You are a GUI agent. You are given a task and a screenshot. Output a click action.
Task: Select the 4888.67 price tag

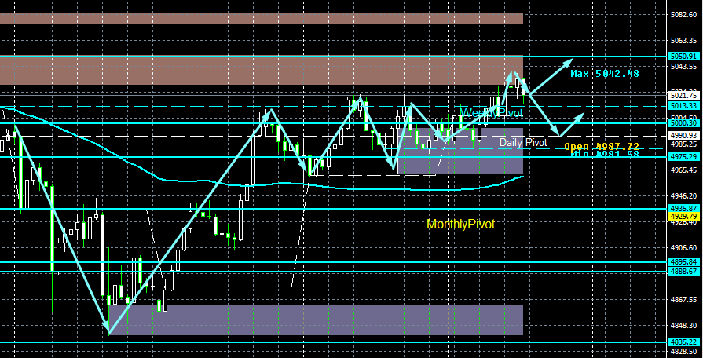click(684, 272)
